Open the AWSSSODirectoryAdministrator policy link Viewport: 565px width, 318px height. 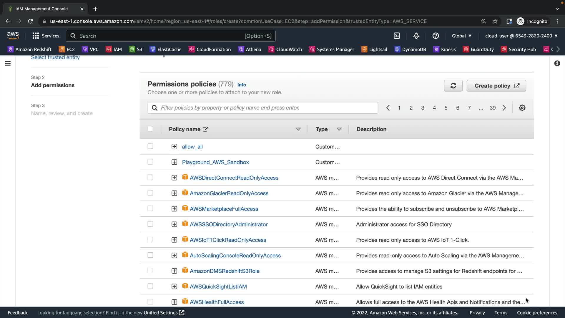[x=228, y=224]
